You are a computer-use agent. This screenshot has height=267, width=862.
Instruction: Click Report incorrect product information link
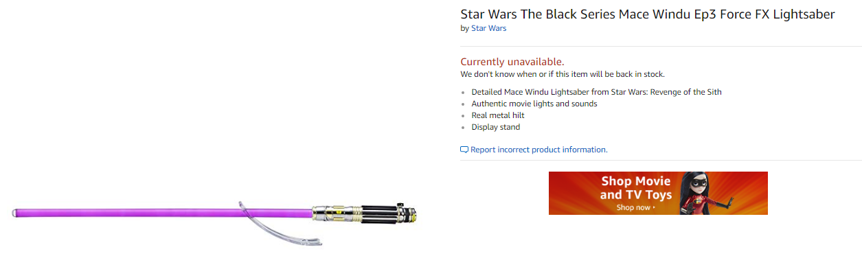[x=538, y=150]
